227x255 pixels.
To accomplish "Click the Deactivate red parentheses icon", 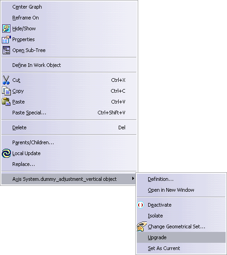I will click(x=140, y=205).
